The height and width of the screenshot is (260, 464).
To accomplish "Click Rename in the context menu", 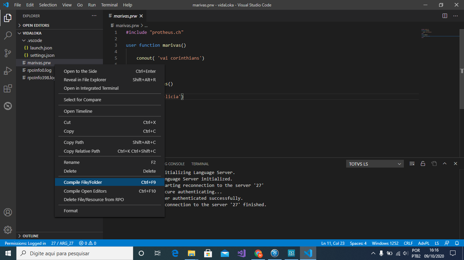I will (x=110, y=162).
